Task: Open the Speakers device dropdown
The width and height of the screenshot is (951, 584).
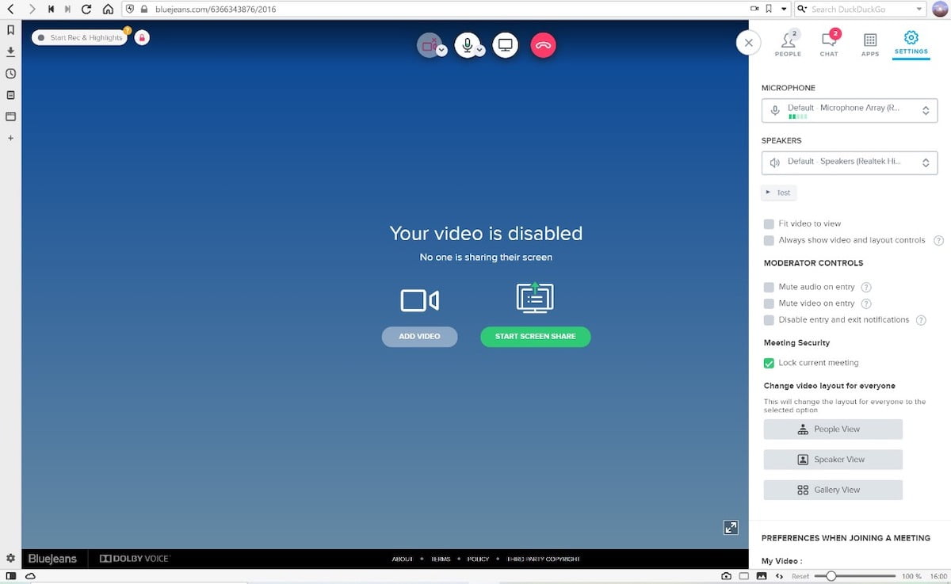Action: click(x=850, y=162)
